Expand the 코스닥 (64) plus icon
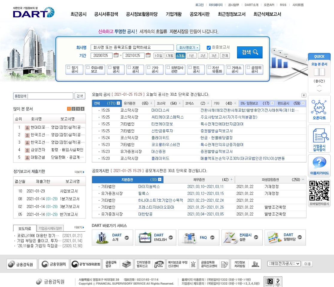Viewport: 334px width, 287px height. pyautogui.click(x=180, y=103)
